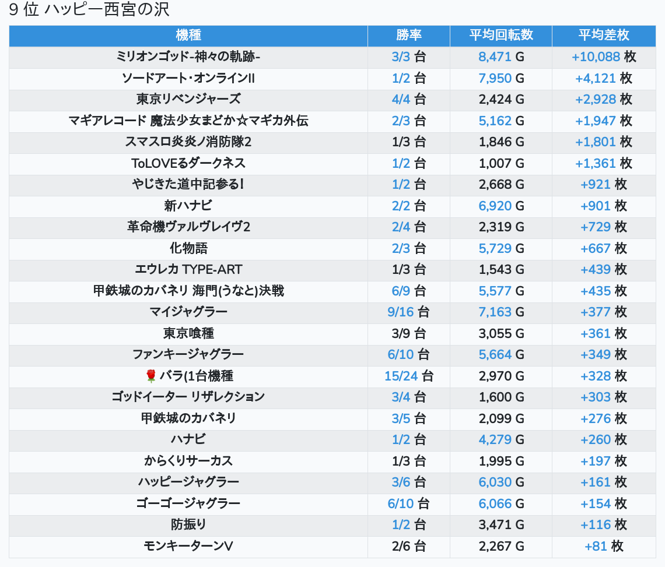
Task: Click average difference +328 枚
Action: (x=604, y=376)
